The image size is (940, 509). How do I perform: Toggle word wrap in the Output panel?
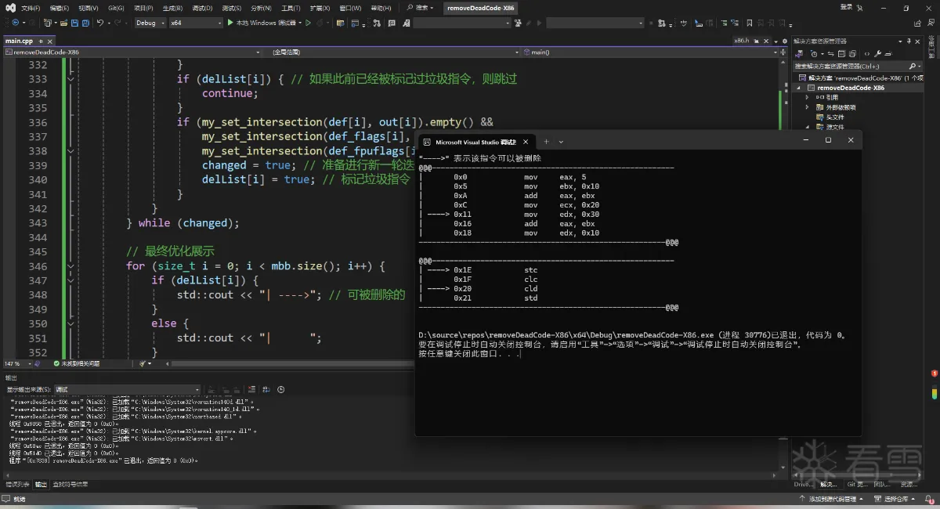click(x=267, y=389)
